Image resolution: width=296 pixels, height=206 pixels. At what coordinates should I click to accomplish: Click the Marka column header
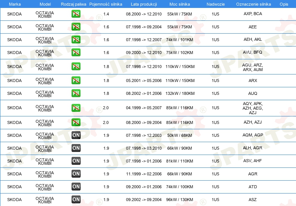(15, 4)
